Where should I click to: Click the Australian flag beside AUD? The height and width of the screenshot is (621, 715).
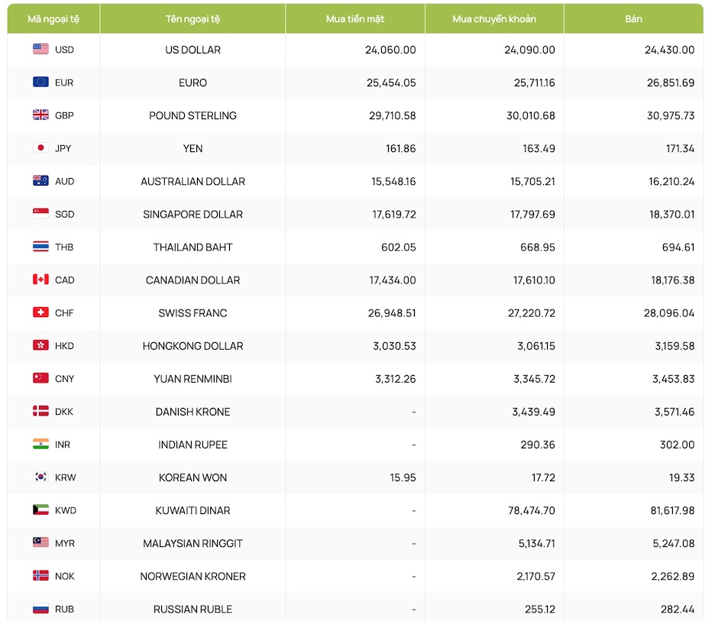40,181
